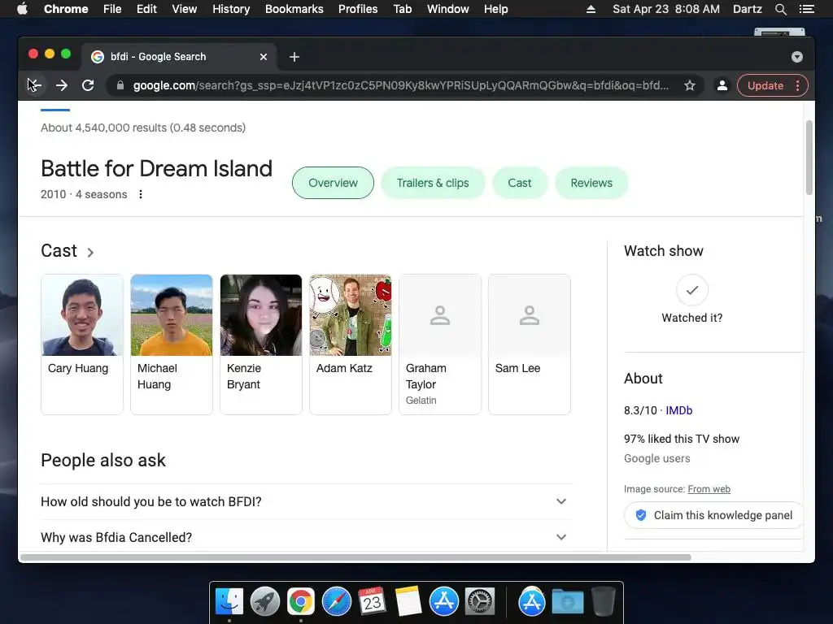This screenshot has width=833, height=624.
Task: Open Spotlight search magnifier
Action: 780,9
